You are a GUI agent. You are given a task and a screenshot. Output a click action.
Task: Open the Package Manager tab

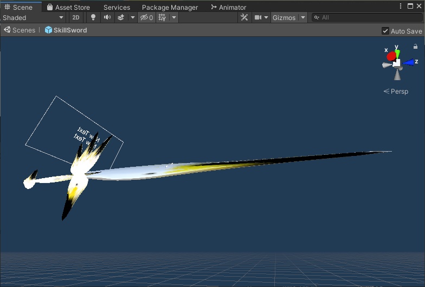tap(170, 8)
